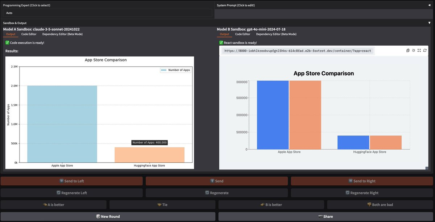This screenshot has width=435, height=222.
Task: Expand the Programming Expert selector
Action: 107,13
